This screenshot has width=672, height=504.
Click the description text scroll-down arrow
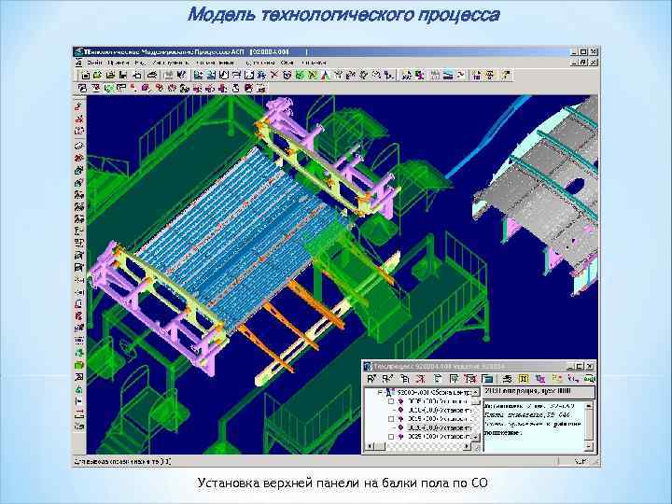(589, 446)
